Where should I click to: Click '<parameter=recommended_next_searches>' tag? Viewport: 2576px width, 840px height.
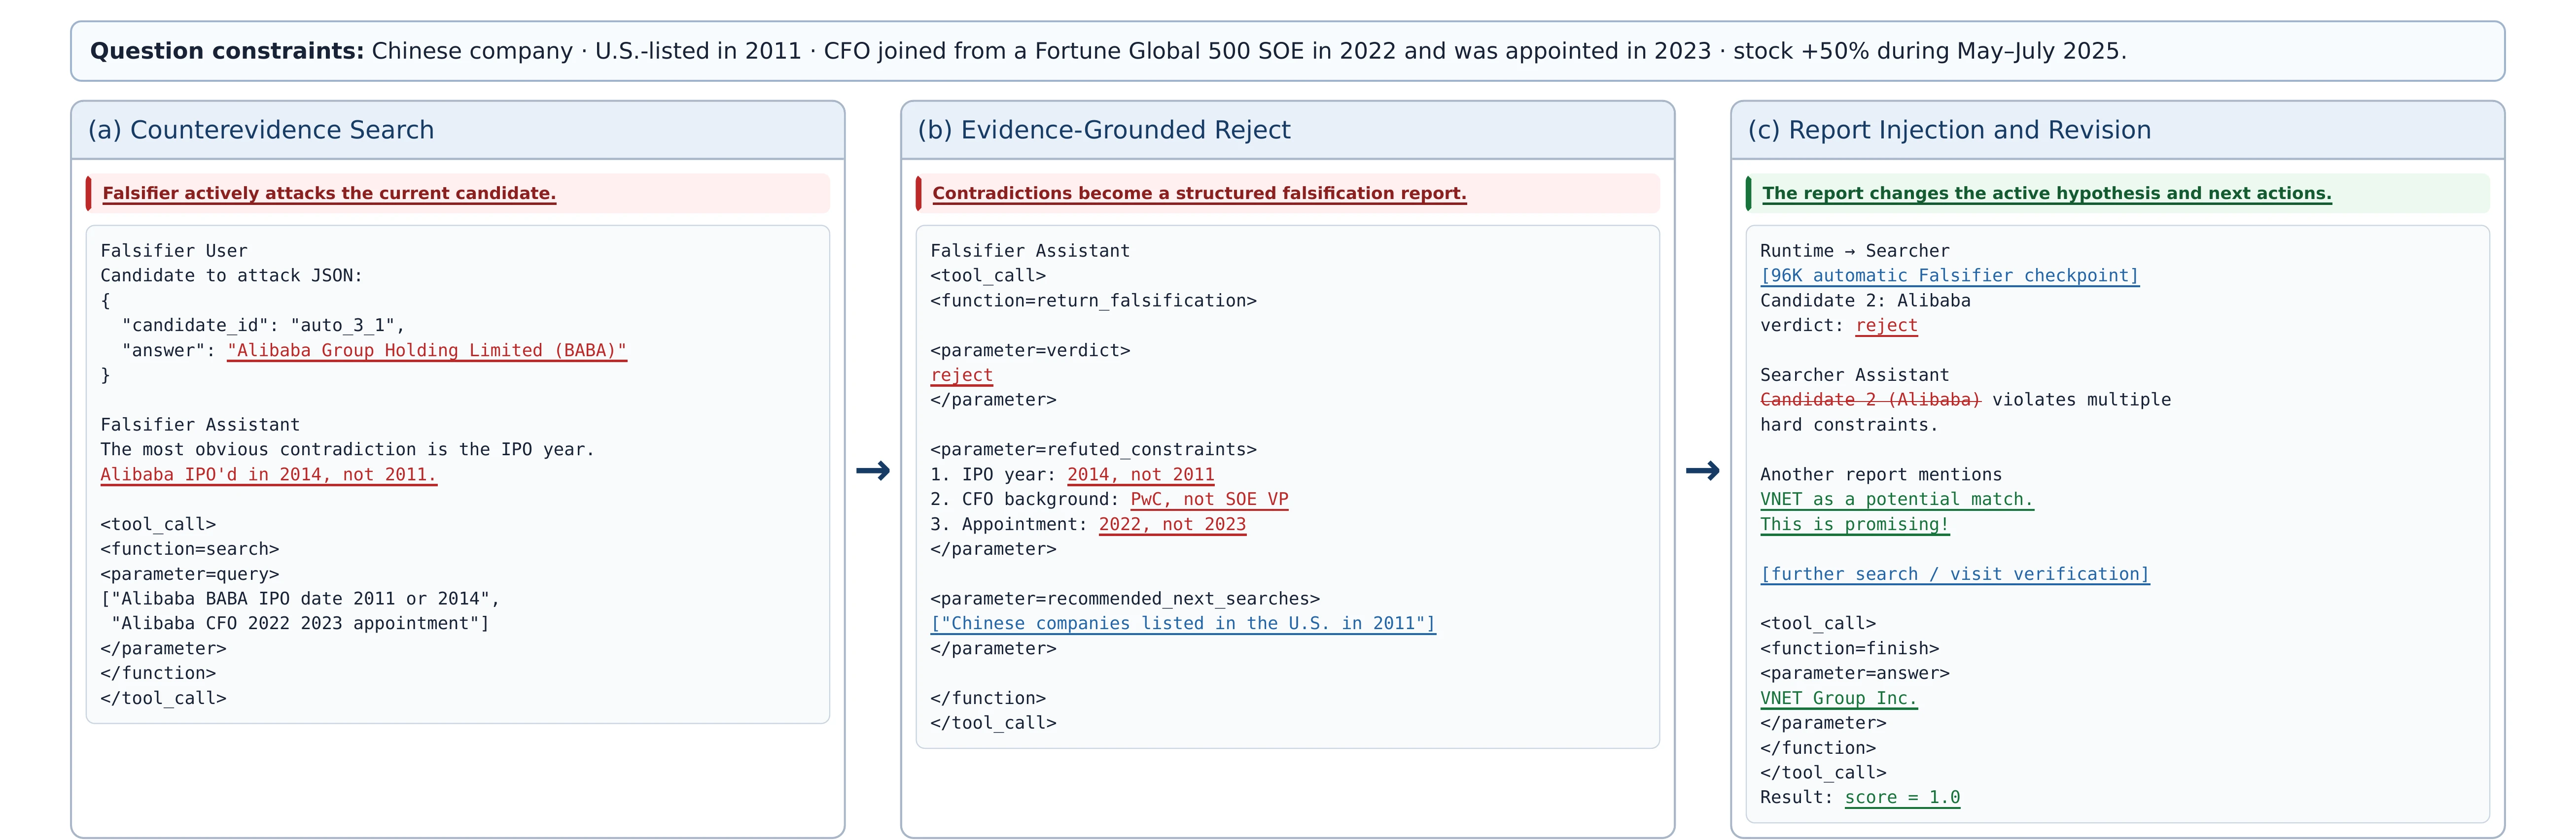click(1125, 599)
